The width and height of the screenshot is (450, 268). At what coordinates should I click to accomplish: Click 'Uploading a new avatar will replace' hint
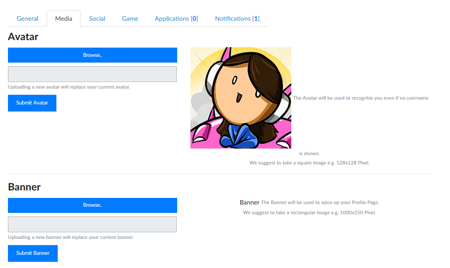69,87
